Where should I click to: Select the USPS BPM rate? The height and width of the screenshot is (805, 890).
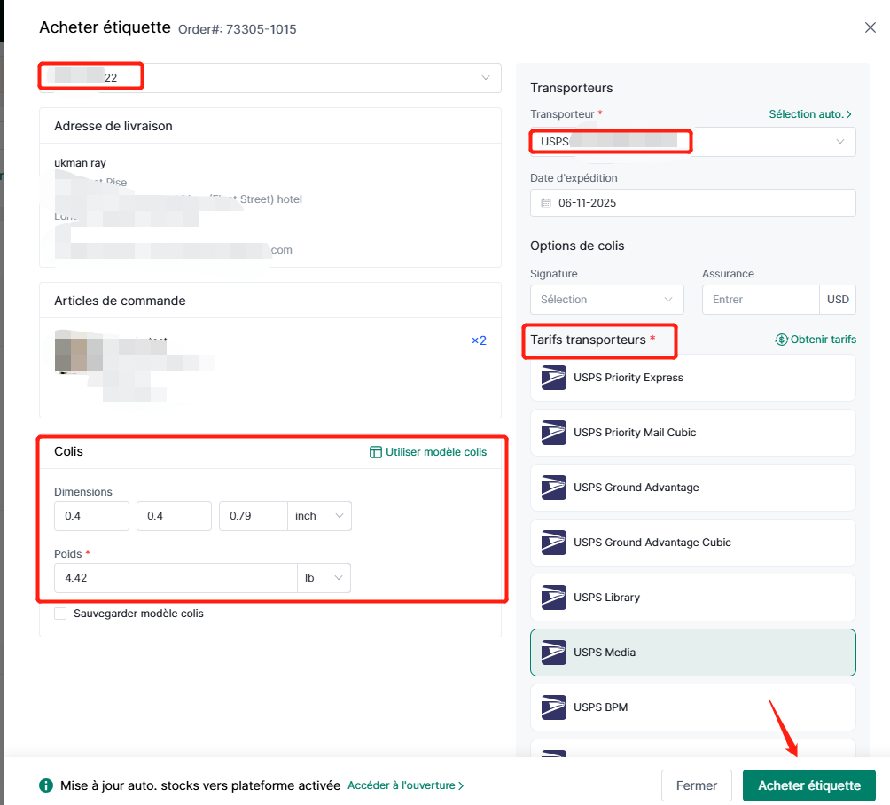pos(692,707)
